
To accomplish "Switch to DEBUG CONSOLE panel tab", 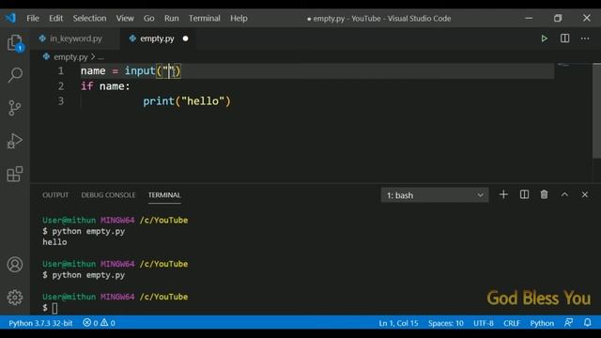I will [108, 194].
